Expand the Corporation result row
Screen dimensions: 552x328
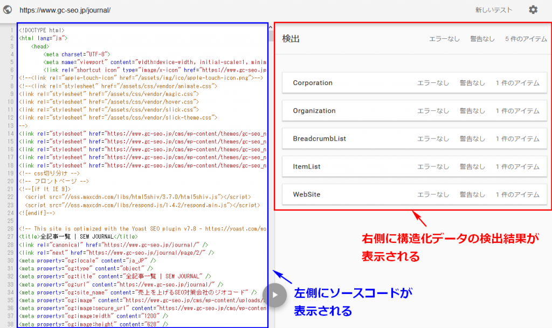pyautogui.click(x=415, y=83)
